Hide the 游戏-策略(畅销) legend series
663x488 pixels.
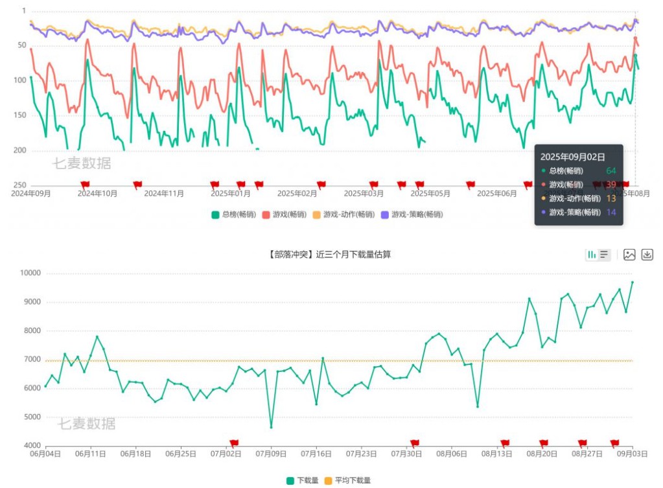coord(412,215)
